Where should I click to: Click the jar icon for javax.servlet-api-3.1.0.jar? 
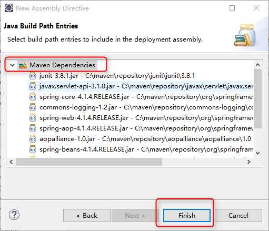pyautogui.click(x=33, y=86)
